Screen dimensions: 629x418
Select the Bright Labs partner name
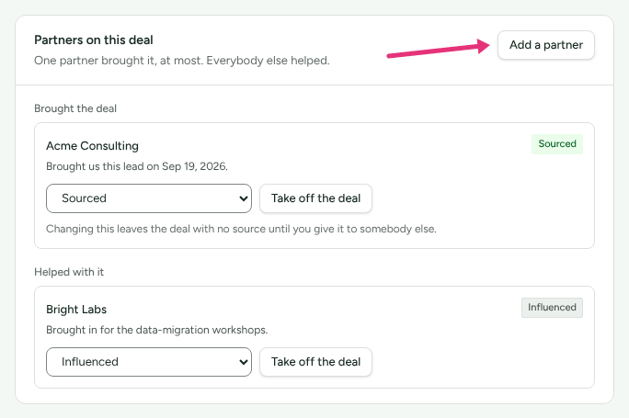(76, 310)
